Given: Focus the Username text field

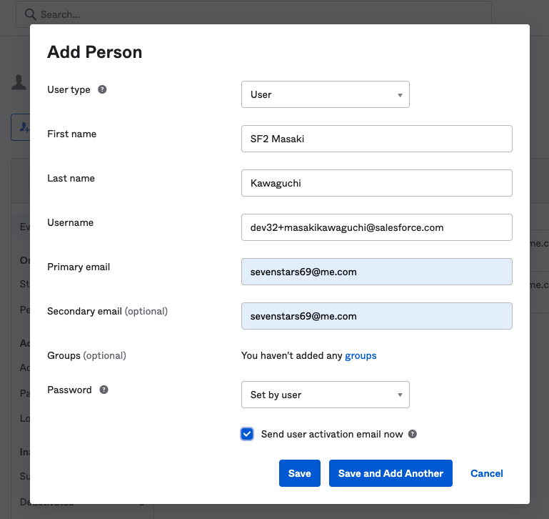Looking at the screenshot, I should pyautogui.click(x=377, y=227).
